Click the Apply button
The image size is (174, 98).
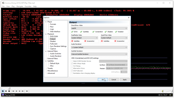point(125,80)
